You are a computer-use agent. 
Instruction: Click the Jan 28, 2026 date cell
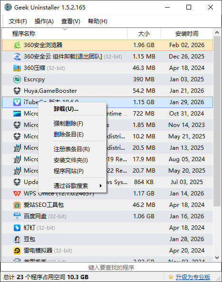[x=187, y=239]
